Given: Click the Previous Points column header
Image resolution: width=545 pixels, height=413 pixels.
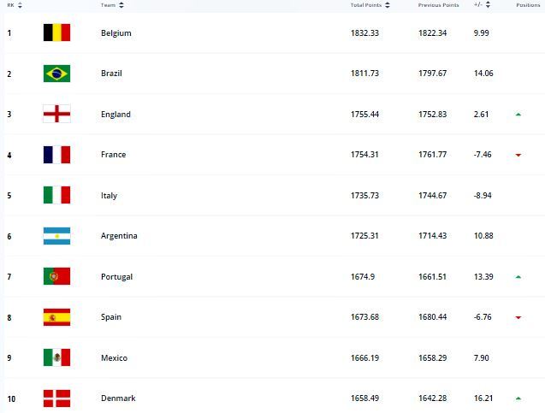Looking at the screenshot, I should tap(438, 5).
